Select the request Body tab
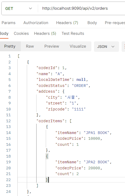The image size is (125, 196). point(92,23)
